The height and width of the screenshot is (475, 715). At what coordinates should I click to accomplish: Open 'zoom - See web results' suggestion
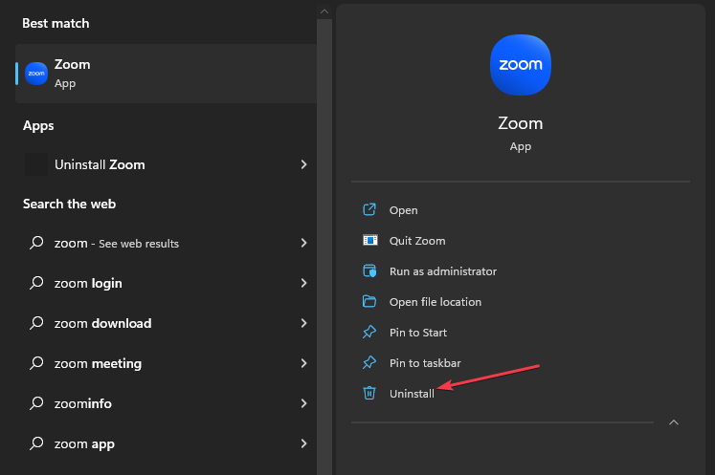(166, 243)
